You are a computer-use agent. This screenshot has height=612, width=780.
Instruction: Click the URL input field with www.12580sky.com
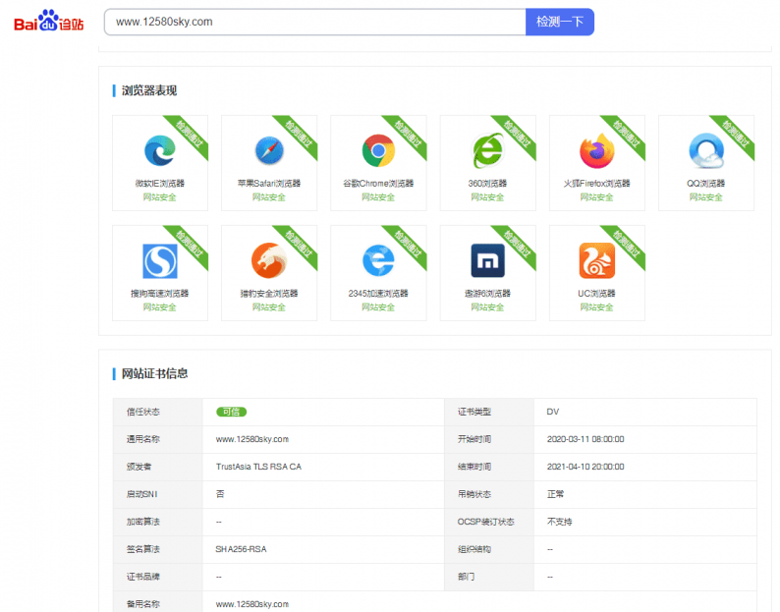(x=315, y=22)
